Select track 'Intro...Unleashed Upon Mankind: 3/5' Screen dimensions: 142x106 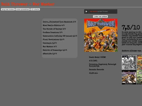point(59,22)
